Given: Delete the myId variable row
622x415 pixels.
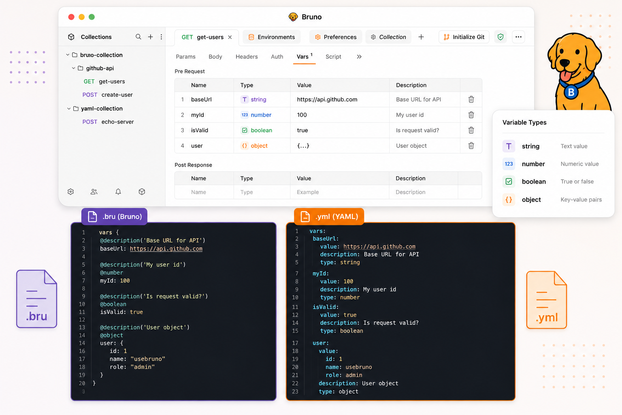Looking at the screenshot, I should tap(471, 115).
